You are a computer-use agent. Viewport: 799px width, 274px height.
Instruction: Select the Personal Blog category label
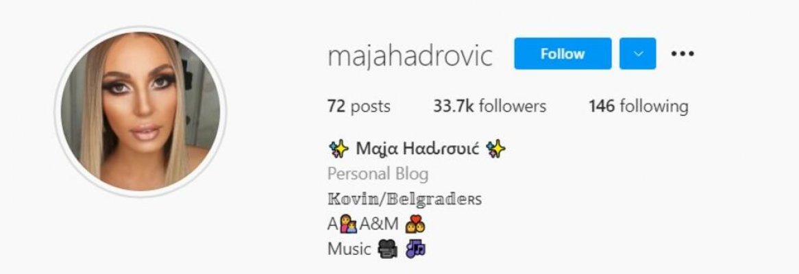click(x=378, y=174)
